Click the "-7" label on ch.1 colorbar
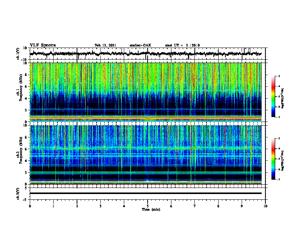The image size is (299, 231). pyautogui.click(x=278, y=117)
